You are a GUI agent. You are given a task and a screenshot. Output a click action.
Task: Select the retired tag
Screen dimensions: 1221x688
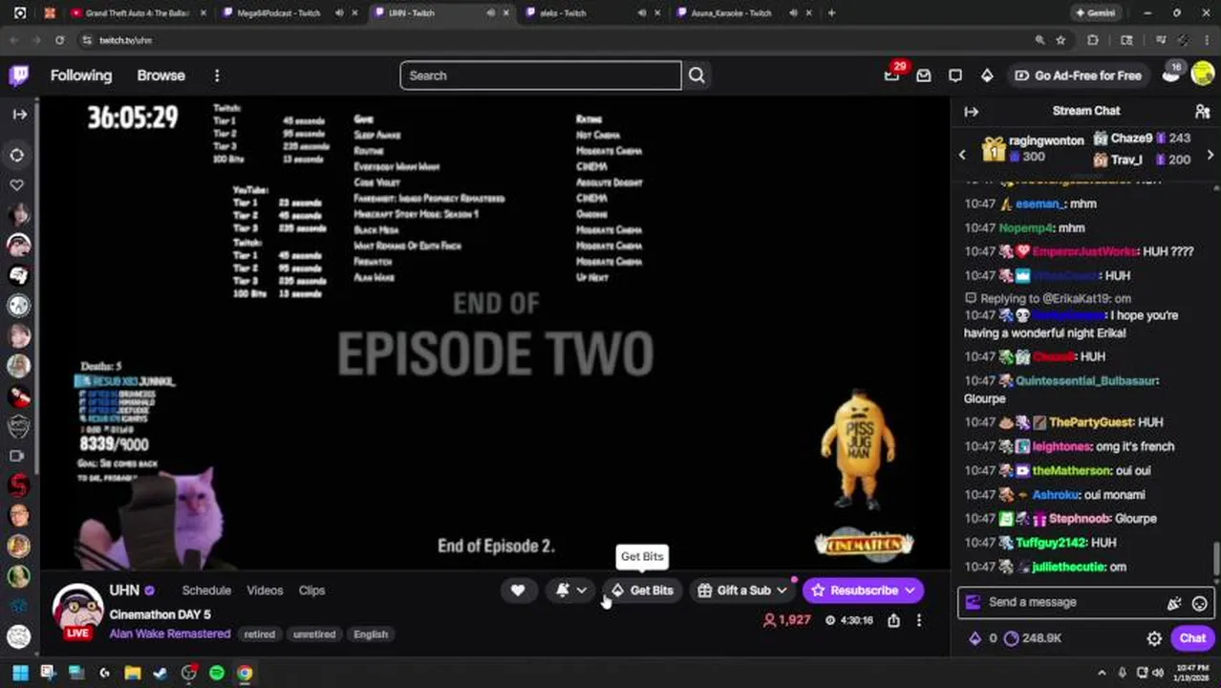[259, 634]
